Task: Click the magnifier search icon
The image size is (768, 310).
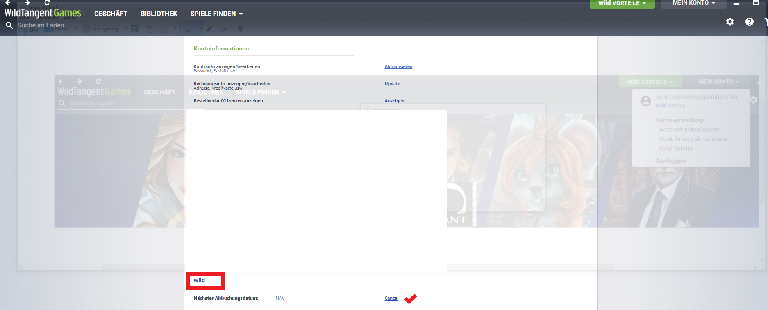Action: [9, 25]
